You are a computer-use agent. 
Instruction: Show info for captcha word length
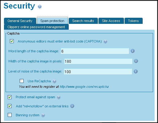click(133, 51)
